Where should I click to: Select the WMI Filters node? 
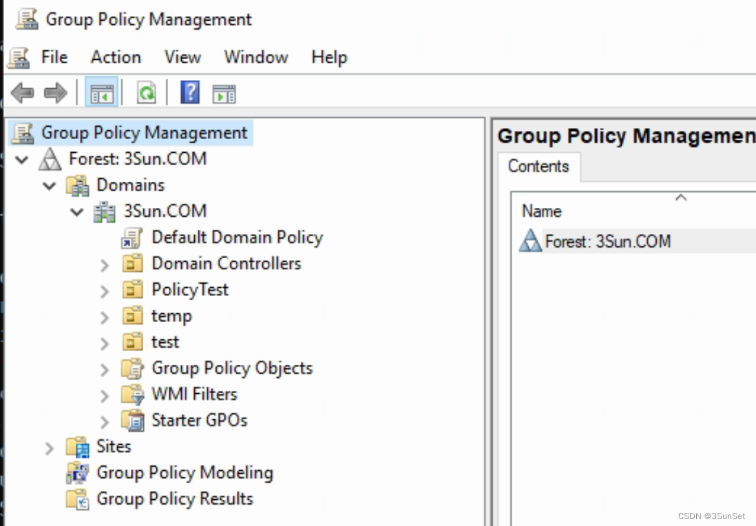193,394
